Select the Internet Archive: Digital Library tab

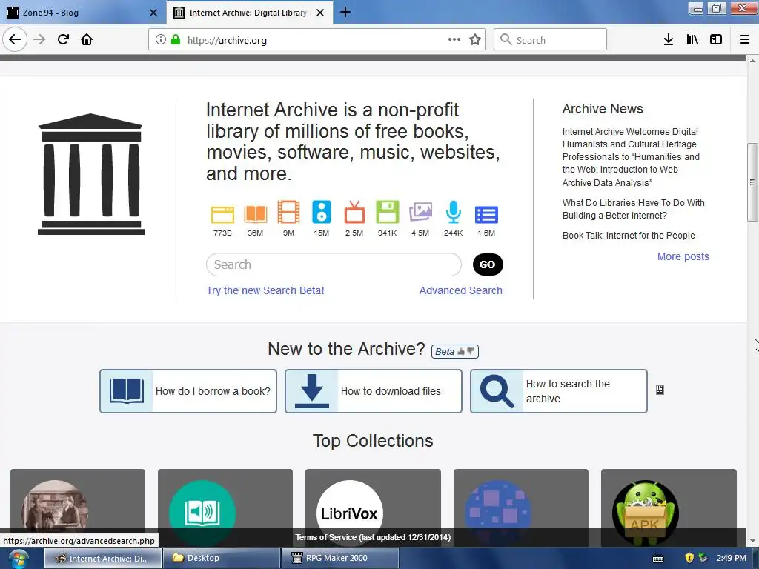248,13
